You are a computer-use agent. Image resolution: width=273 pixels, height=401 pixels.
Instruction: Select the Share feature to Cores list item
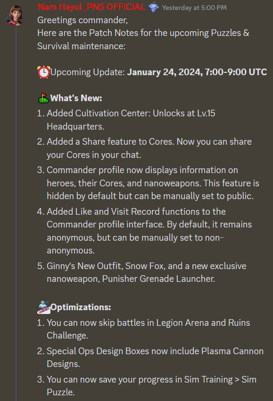pyautogui.click(x=144, y=148)
